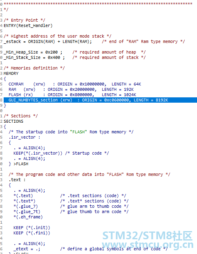The height and width of the screenshot is (254, 197).
Task: Click the KEEP (*(.init)) line
Action: pos(32,227)
